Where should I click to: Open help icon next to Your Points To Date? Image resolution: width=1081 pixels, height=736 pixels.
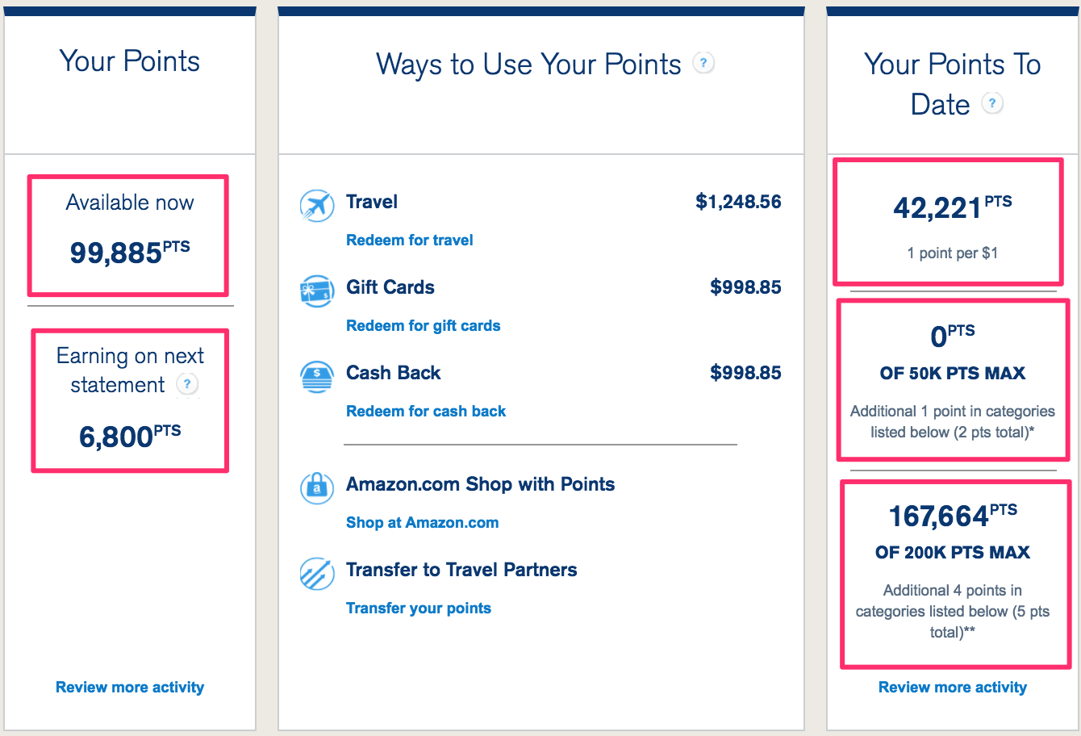[992, 103]
